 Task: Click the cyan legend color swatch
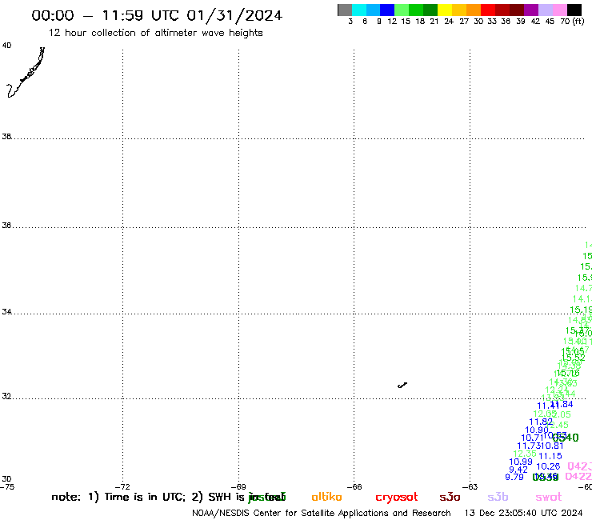coord(359,10)
